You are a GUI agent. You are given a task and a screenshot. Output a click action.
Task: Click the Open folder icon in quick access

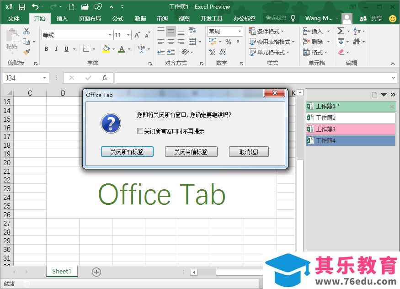tap(85, 7)
